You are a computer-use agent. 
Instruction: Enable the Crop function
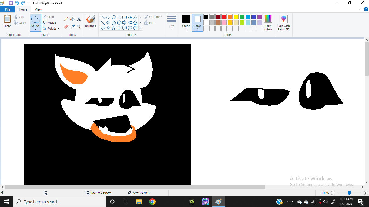[x=49, y=16]
